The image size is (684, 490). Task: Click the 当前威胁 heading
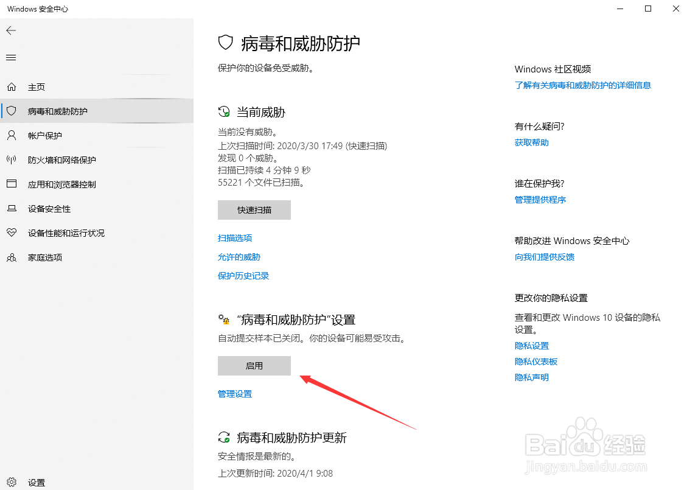pyautogui.click(x=261, y=112)
